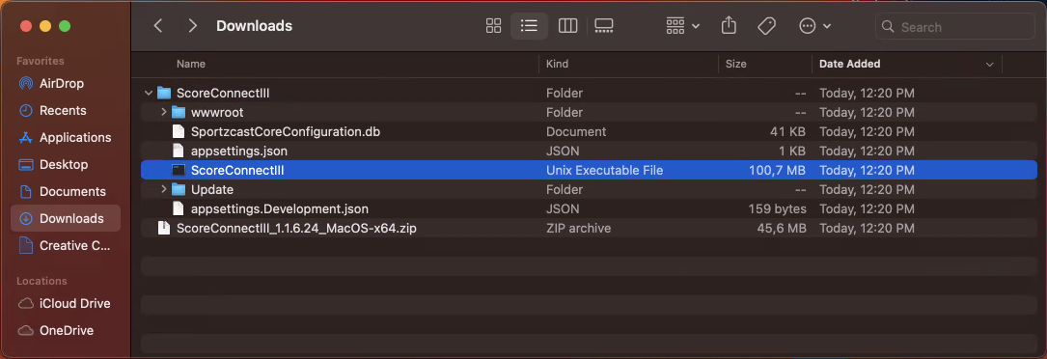
Task: Click the ZIP archive file icon
Action: [x=164, y=228]
